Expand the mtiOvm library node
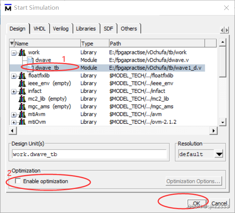 [x=14, y=123]
